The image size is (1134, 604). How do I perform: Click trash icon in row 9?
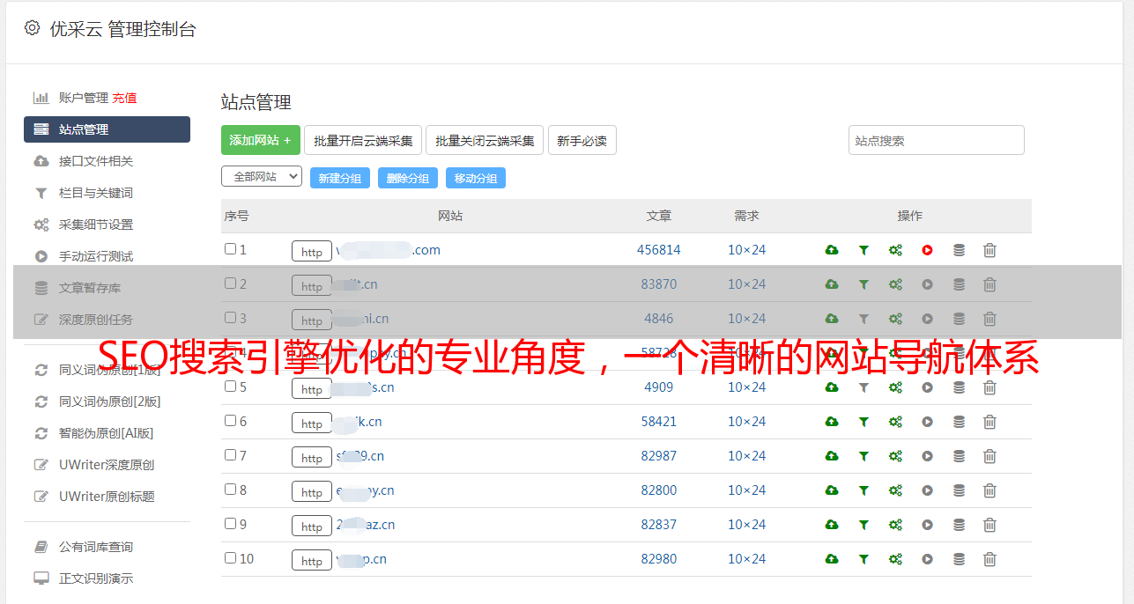pyautogui.click(x=989, y=525)
